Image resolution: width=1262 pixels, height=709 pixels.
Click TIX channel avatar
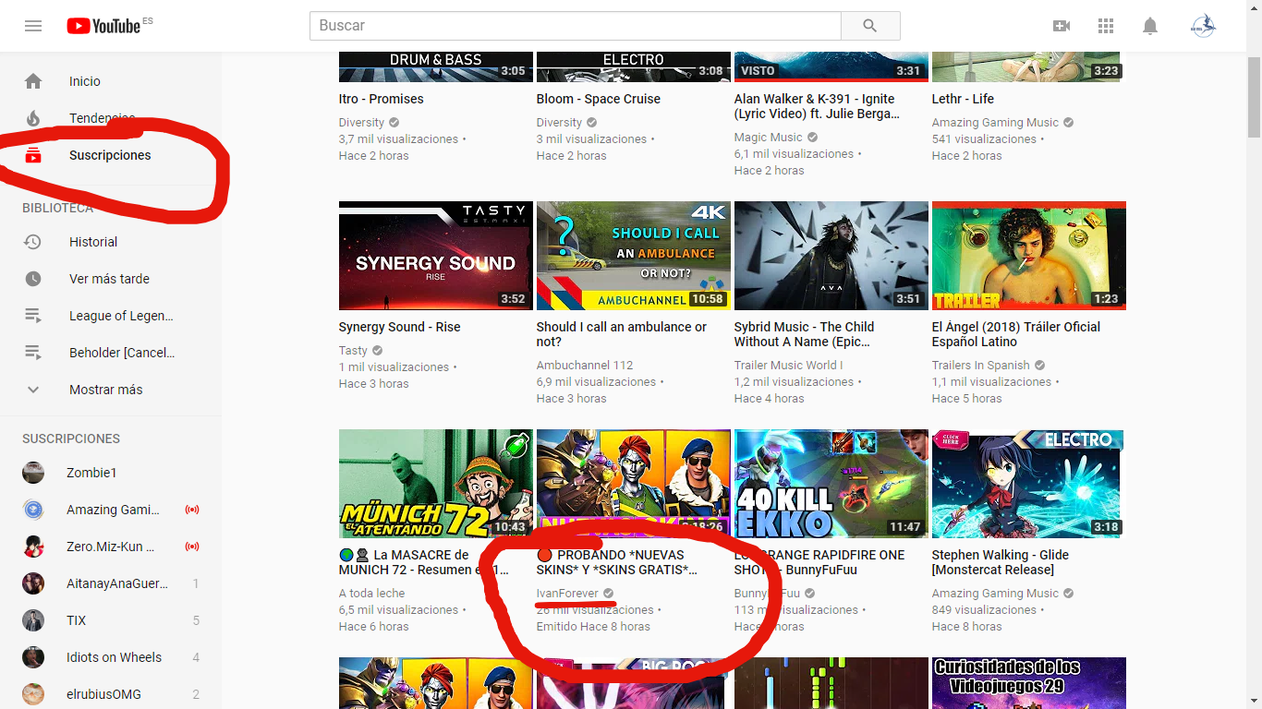[x=33, y=620]
